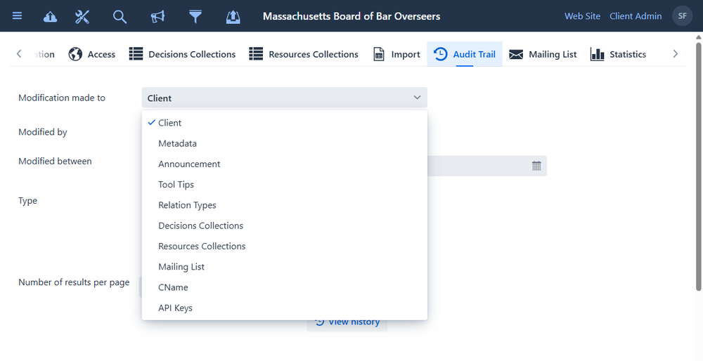Image resolution: width=703 pixels, height=361 pixels.
Task: Open the hamburger navigation menu
Action: (17, 16)
